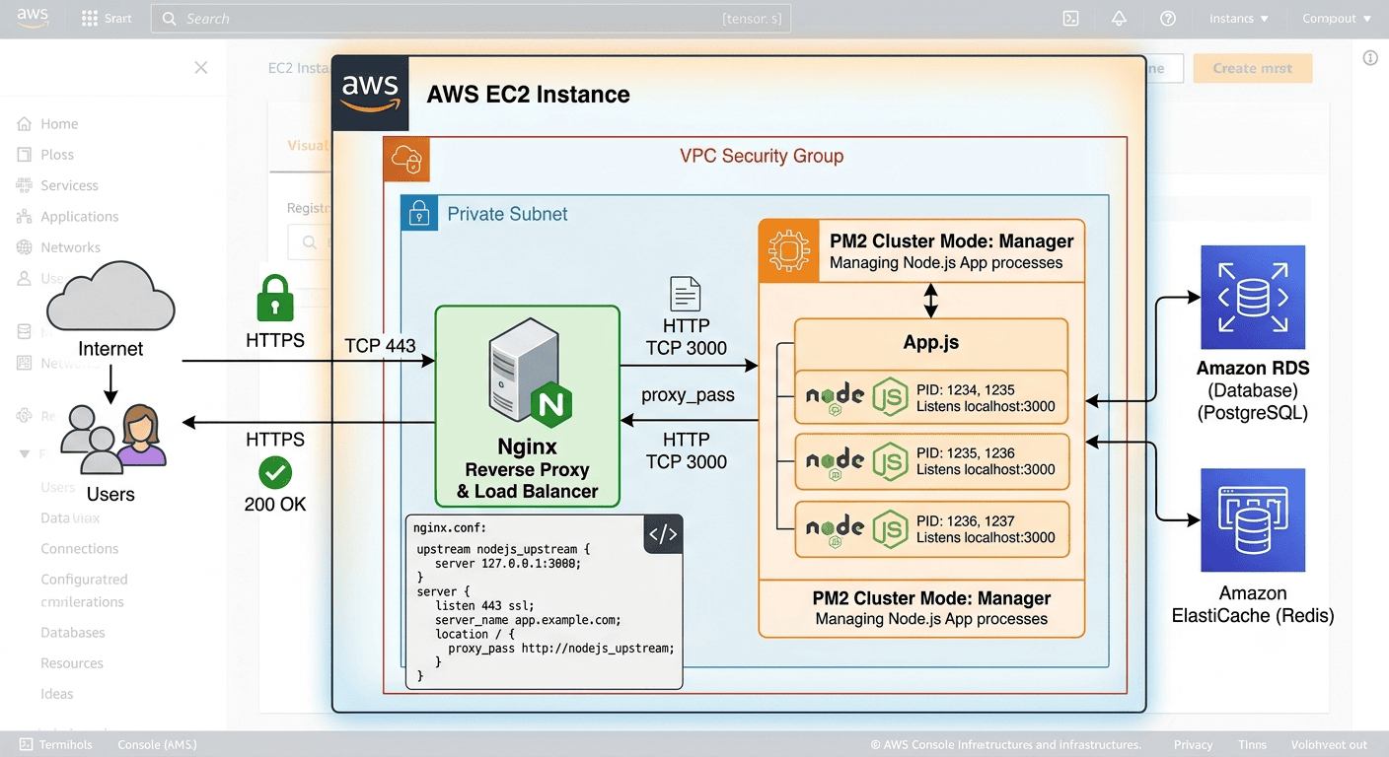Close the sidebar with the X icon

tap(201, 67)
